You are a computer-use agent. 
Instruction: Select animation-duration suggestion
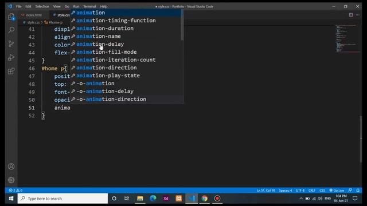click(126, 28)
